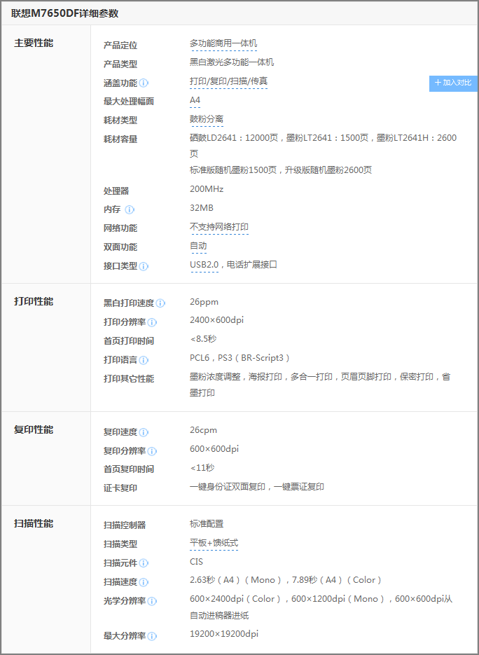Click the 耗材容量 label
This screenshot has height=655, width=479.
120,139
